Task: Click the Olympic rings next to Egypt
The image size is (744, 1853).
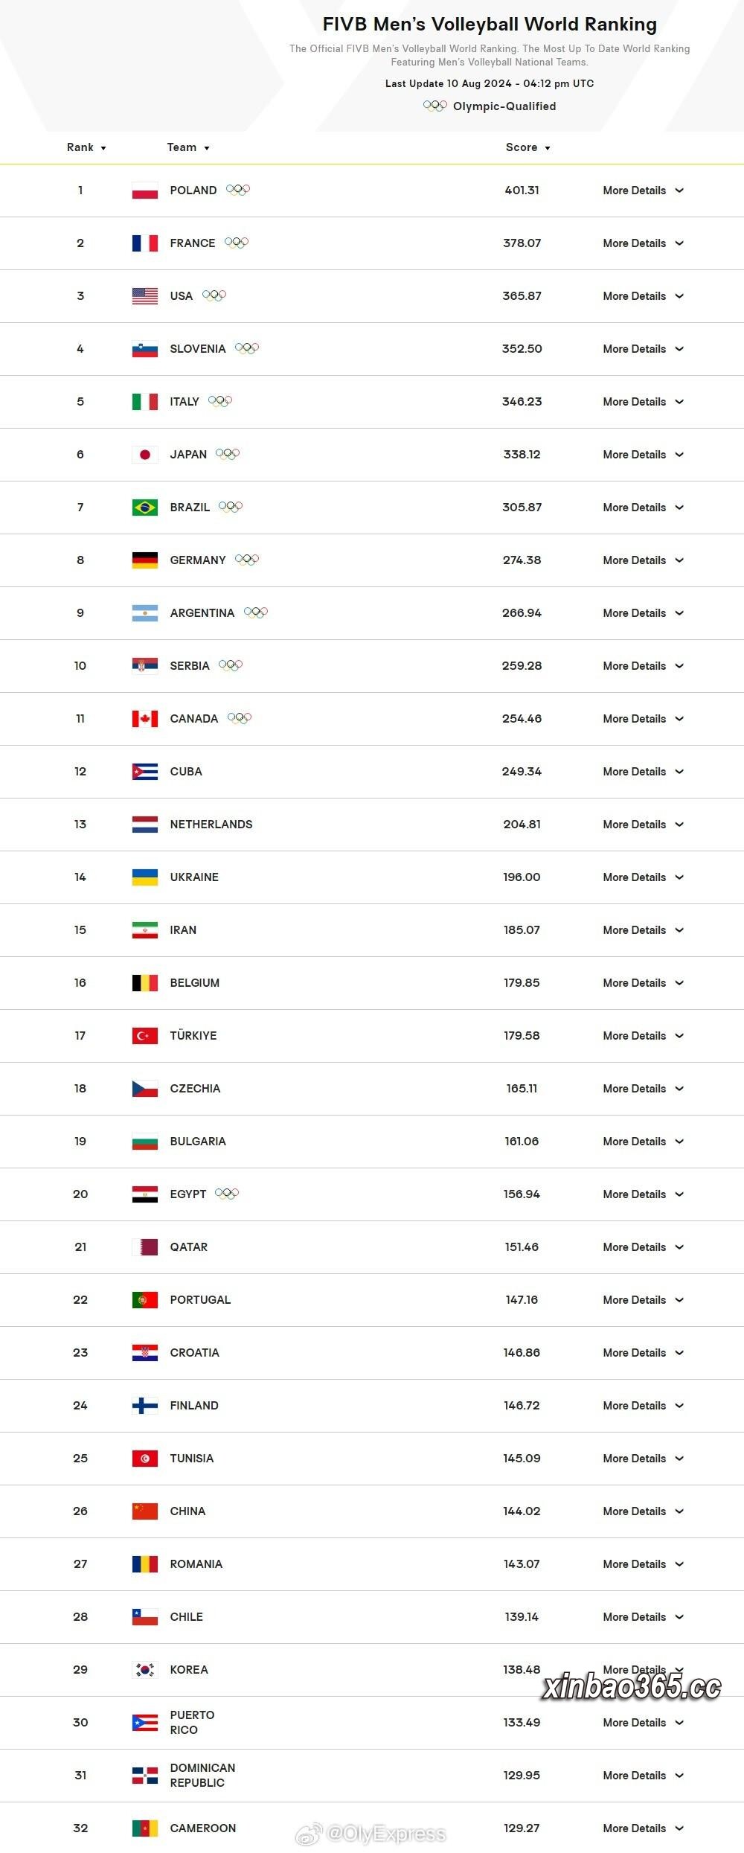Action: pos(227,1194)
